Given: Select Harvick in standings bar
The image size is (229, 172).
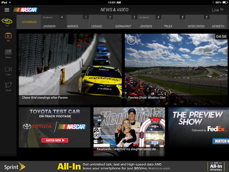Looking at the screenshot, I should pos(77,22).
